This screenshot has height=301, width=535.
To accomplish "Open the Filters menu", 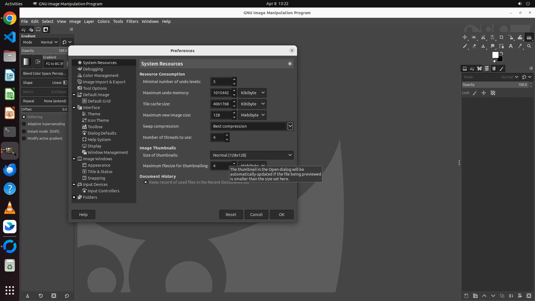I will coord(132,21).
